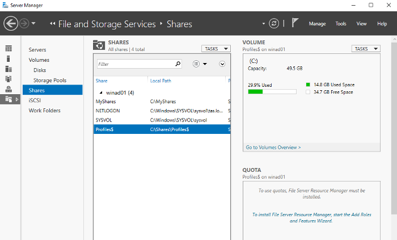Open the list view options dropdown
The image size is (397, 240).
(x=200, y=64)
